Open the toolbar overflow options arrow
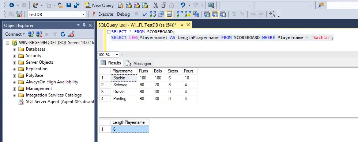The image size is (358, 142). 279,16
